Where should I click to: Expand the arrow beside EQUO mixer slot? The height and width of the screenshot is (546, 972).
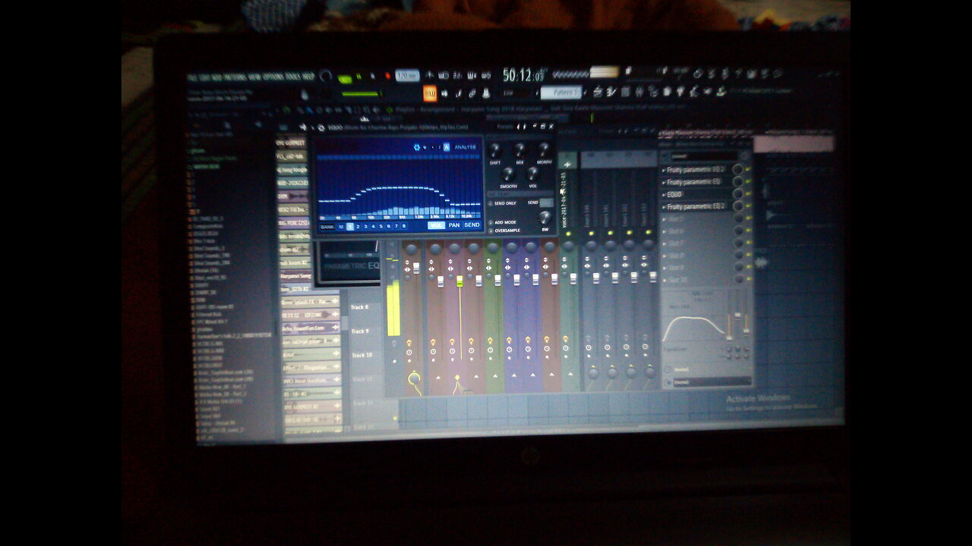[664, 194]
